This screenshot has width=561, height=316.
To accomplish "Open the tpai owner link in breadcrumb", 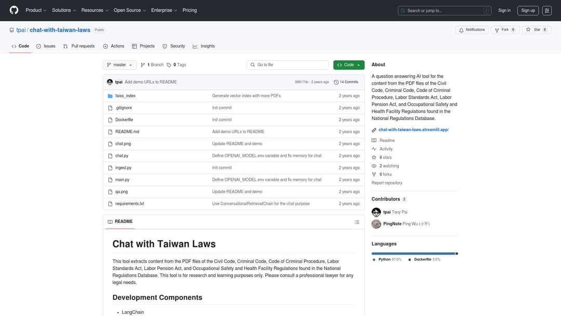I will tap(21, 30).
